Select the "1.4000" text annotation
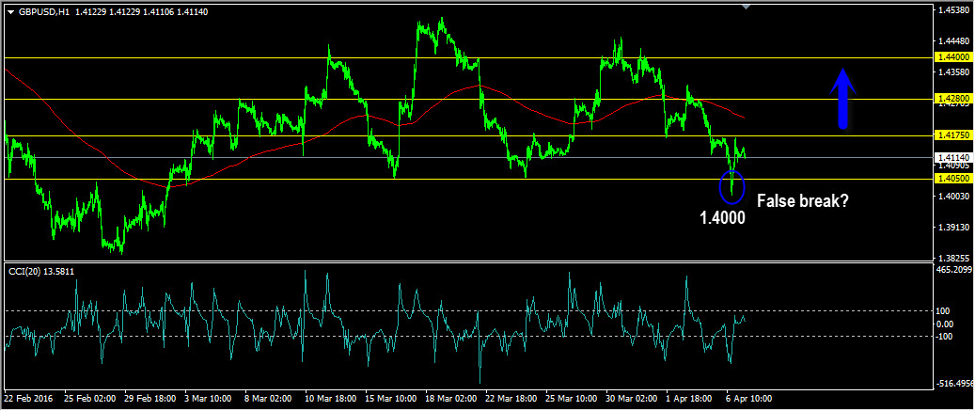The image size is (975, 411). point(721,218)
